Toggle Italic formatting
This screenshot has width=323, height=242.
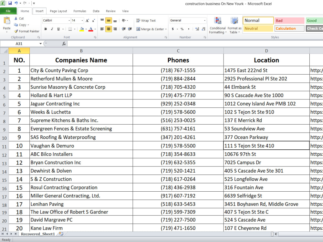52,29
